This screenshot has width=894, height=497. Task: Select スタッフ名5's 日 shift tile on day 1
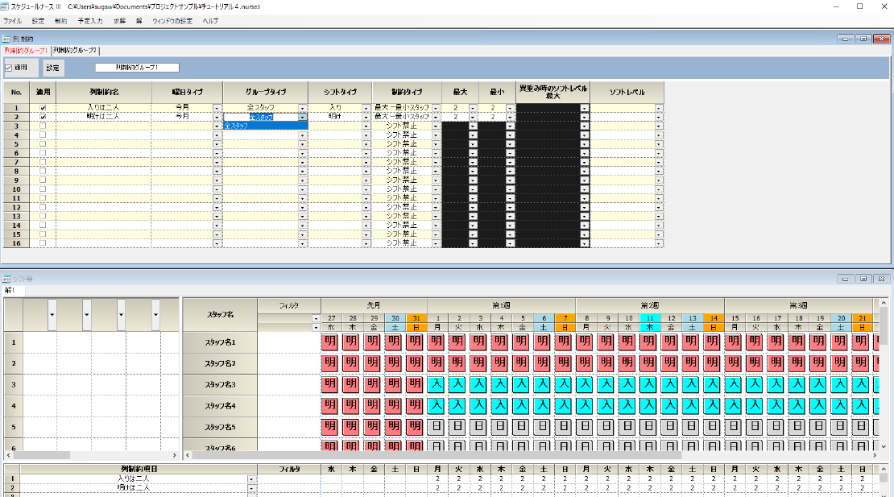click(437, 426)
